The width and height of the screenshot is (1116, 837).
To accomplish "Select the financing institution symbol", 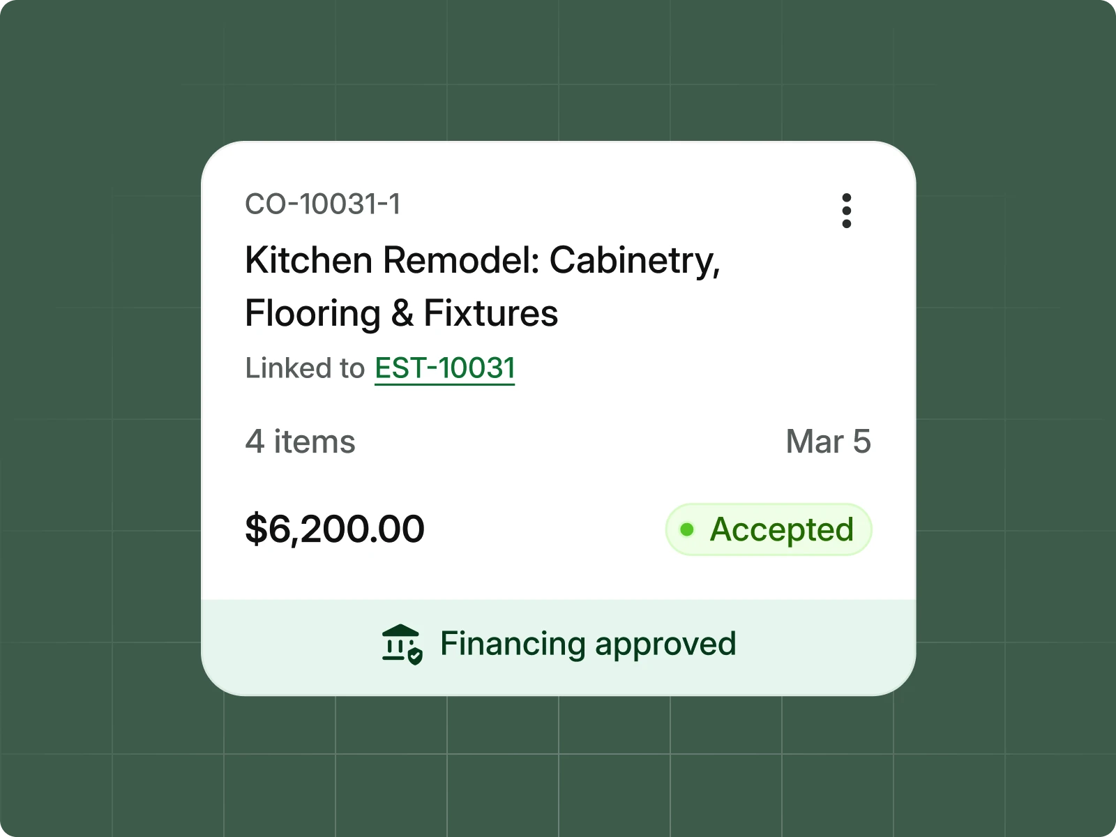I will point(399,642).
